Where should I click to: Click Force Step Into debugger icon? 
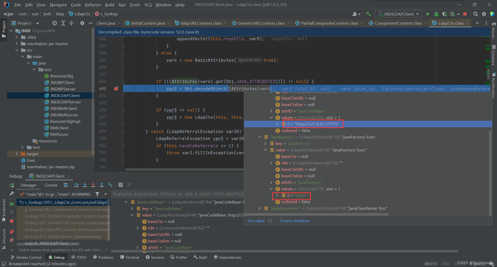tap(93, 185)
